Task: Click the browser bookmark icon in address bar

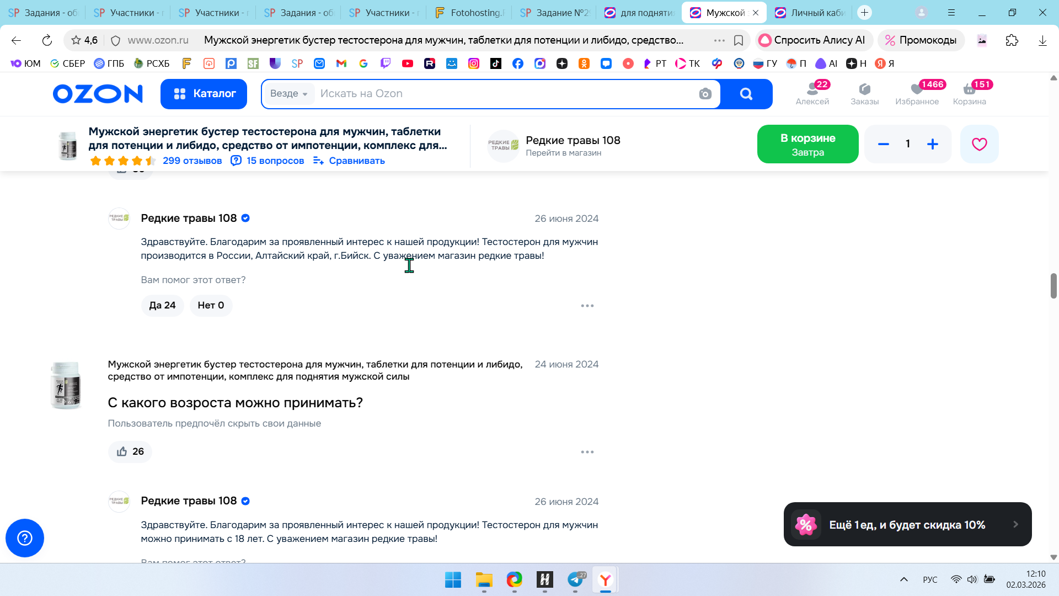Action: pyautogui.click(x=739, y=40)
